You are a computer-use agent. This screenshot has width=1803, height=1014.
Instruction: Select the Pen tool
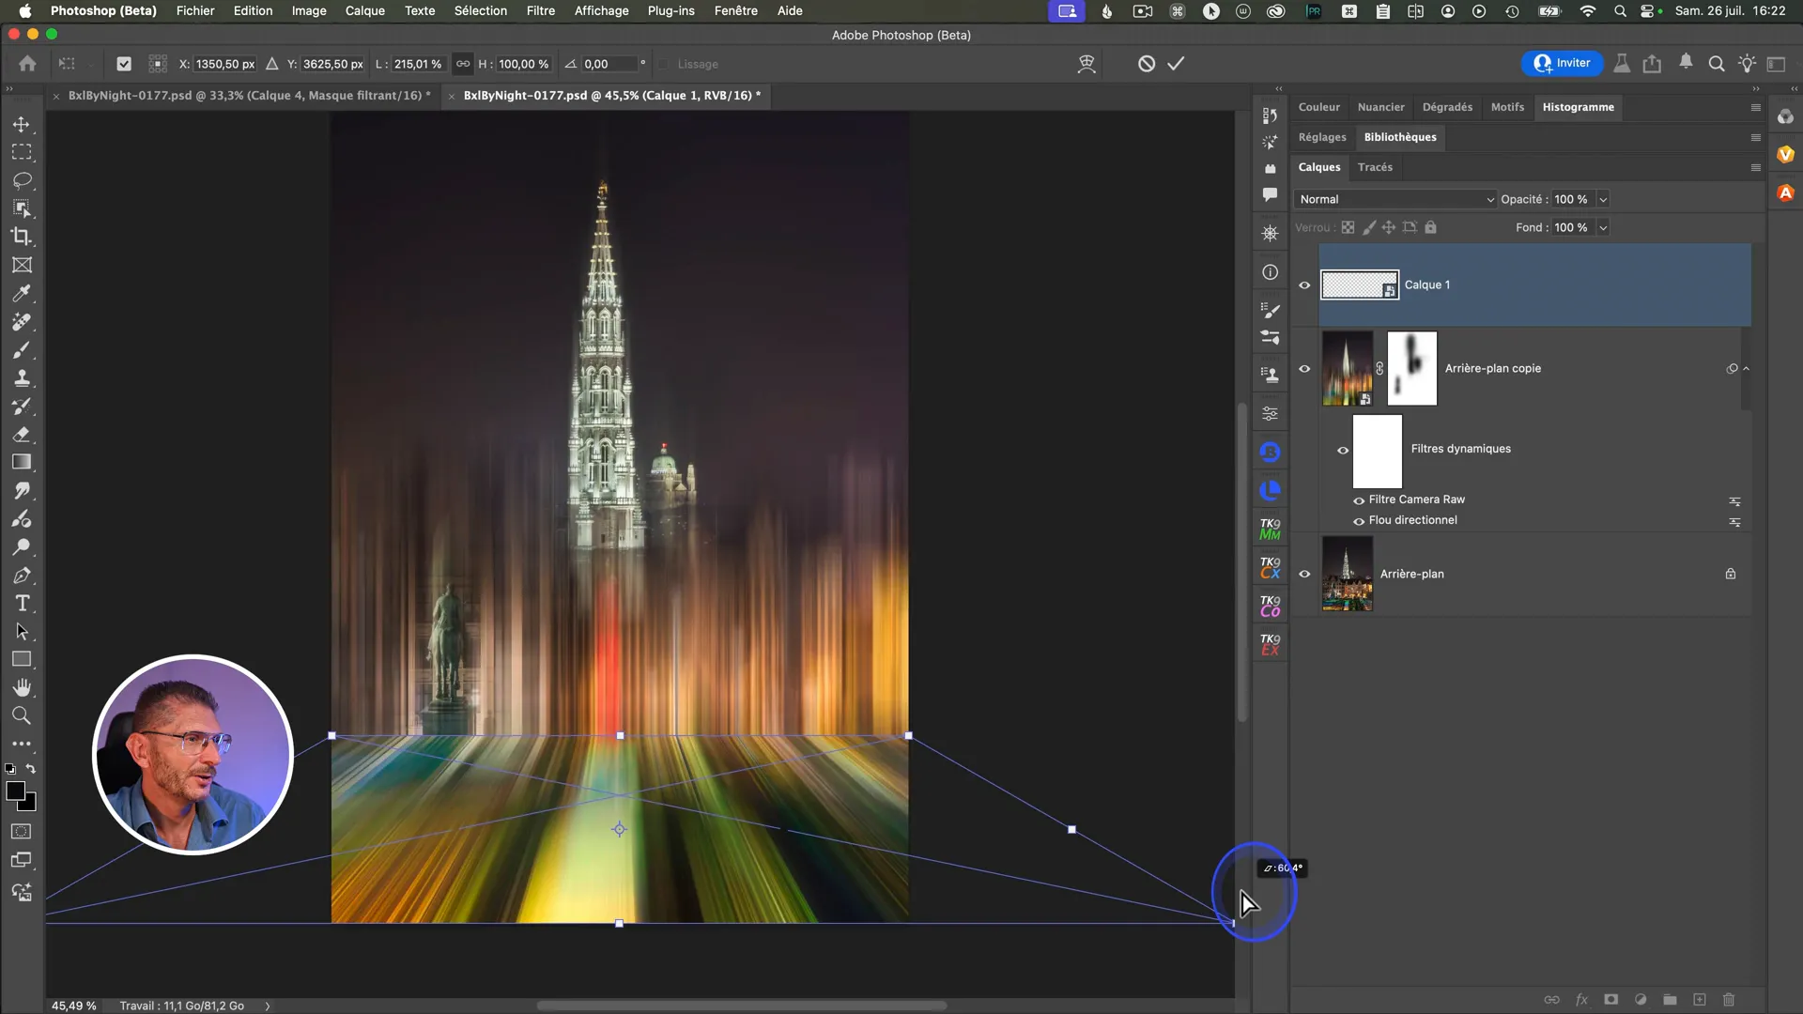coord(22,575)
